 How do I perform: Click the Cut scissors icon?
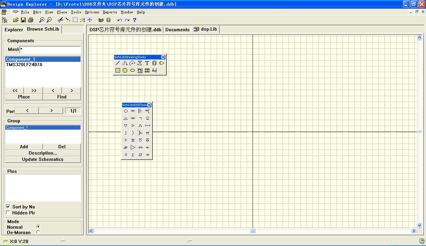(60, 20)
